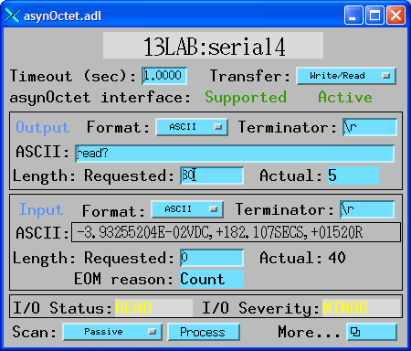Click the EOM reason: label

(x=123, y=279)
